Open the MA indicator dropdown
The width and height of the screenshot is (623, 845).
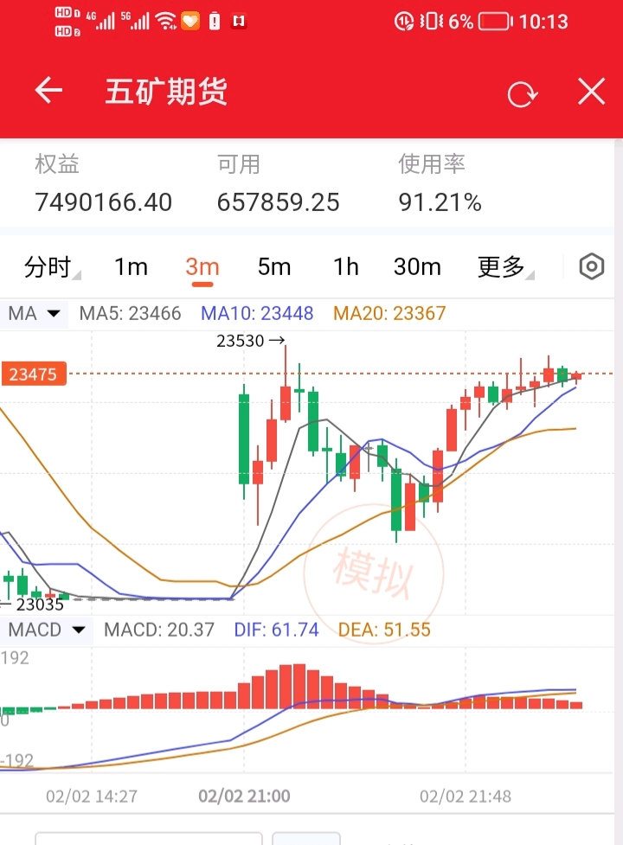[34, 313]
